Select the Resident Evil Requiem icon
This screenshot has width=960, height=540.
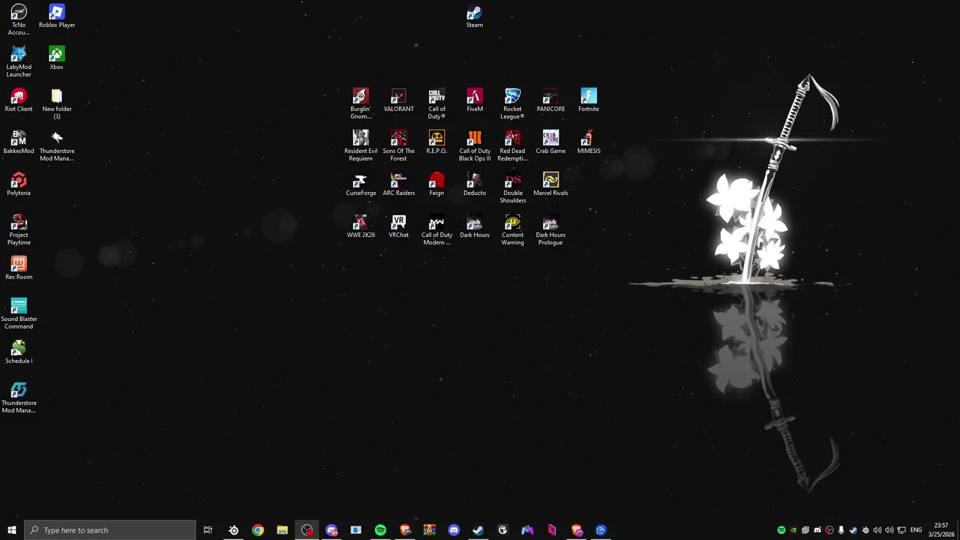tap(361, 146)
